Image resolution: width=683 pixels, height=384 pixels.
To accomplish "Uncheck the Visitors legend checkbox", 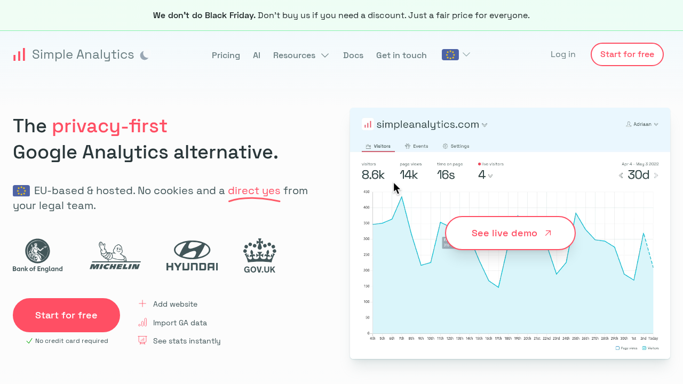I will pos(643,348).
